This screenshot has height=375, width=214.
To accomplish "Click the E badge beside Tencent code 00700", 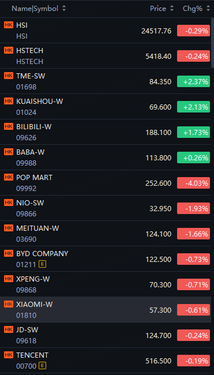I will 43,366.
